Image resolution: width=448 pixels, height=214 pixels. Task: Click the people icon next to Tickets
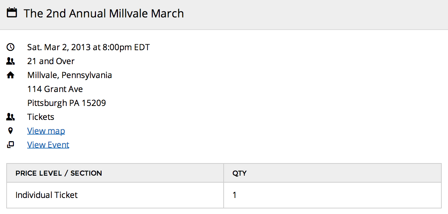coord(11,117)
